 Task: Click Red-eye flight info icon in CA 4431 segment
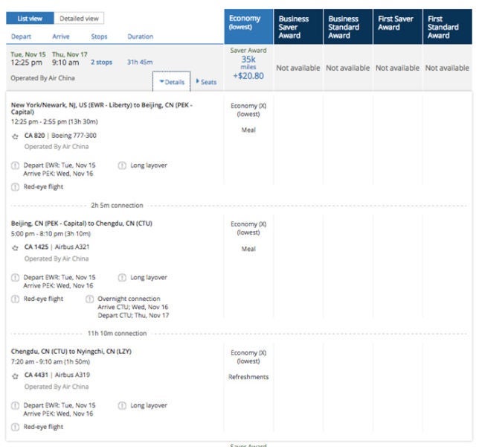pos(16,427)
